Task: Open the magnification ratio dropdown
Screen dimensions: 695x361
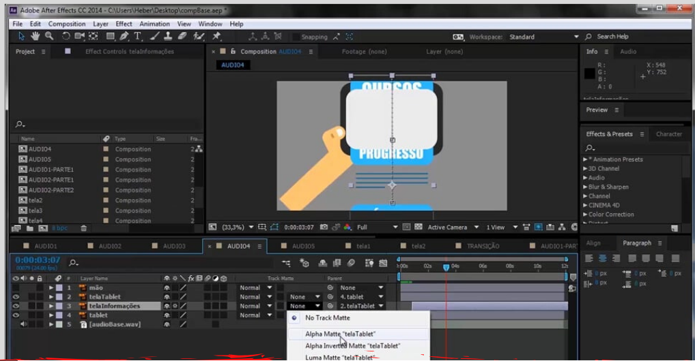Action: (x=238, y=227)
